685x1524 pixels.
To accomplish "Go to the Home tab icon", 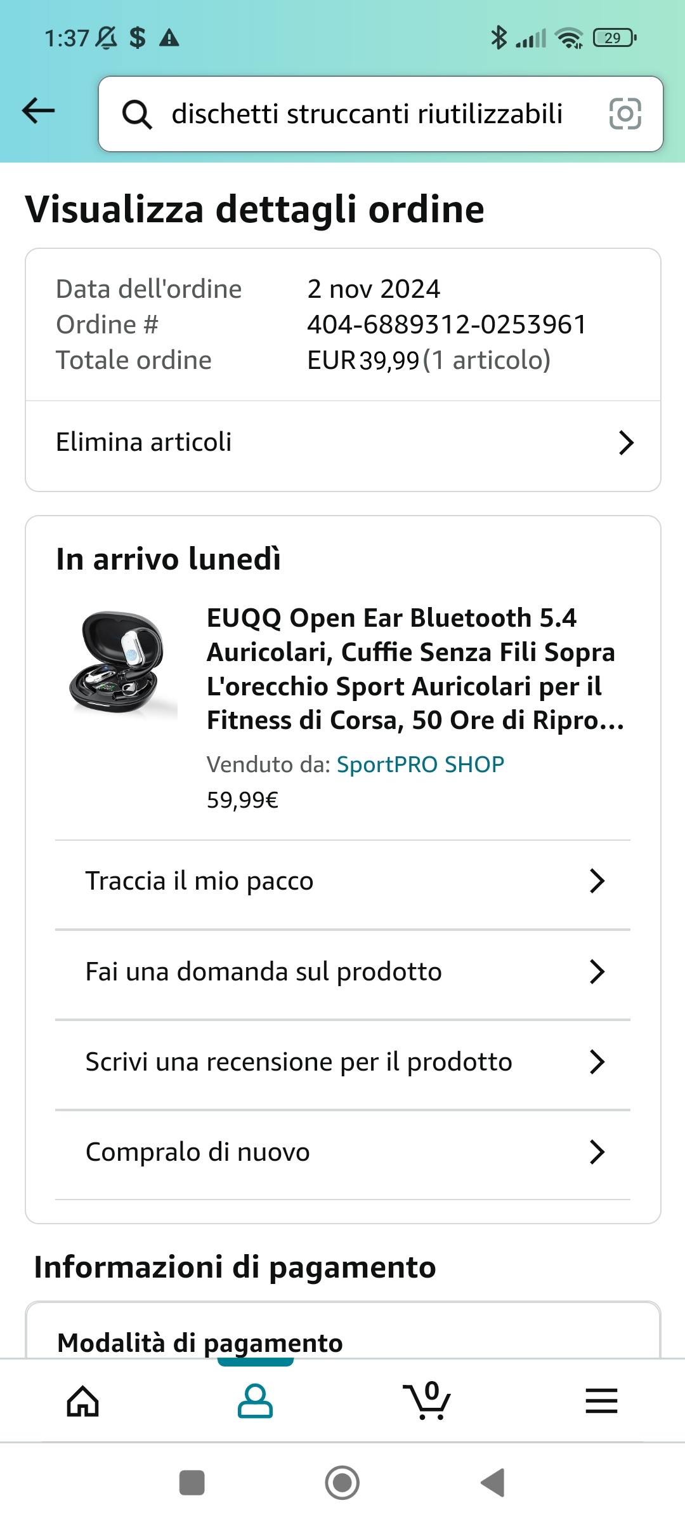I will (83, 1401).
